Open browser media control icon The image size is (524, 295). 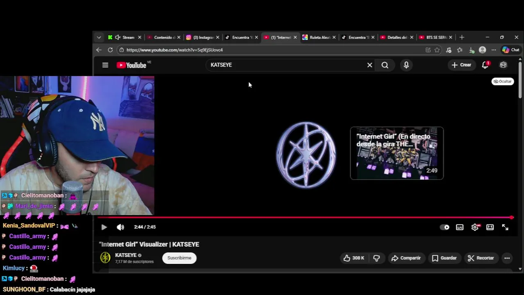449,50
